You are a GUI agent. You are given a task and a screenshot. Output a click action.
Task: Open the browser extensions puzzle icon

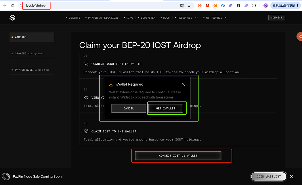click(254, 5)
